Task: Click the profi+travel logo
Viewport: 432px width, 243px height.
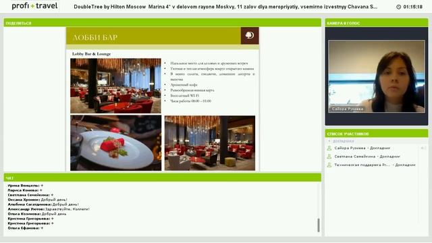Action: (34, 6)
